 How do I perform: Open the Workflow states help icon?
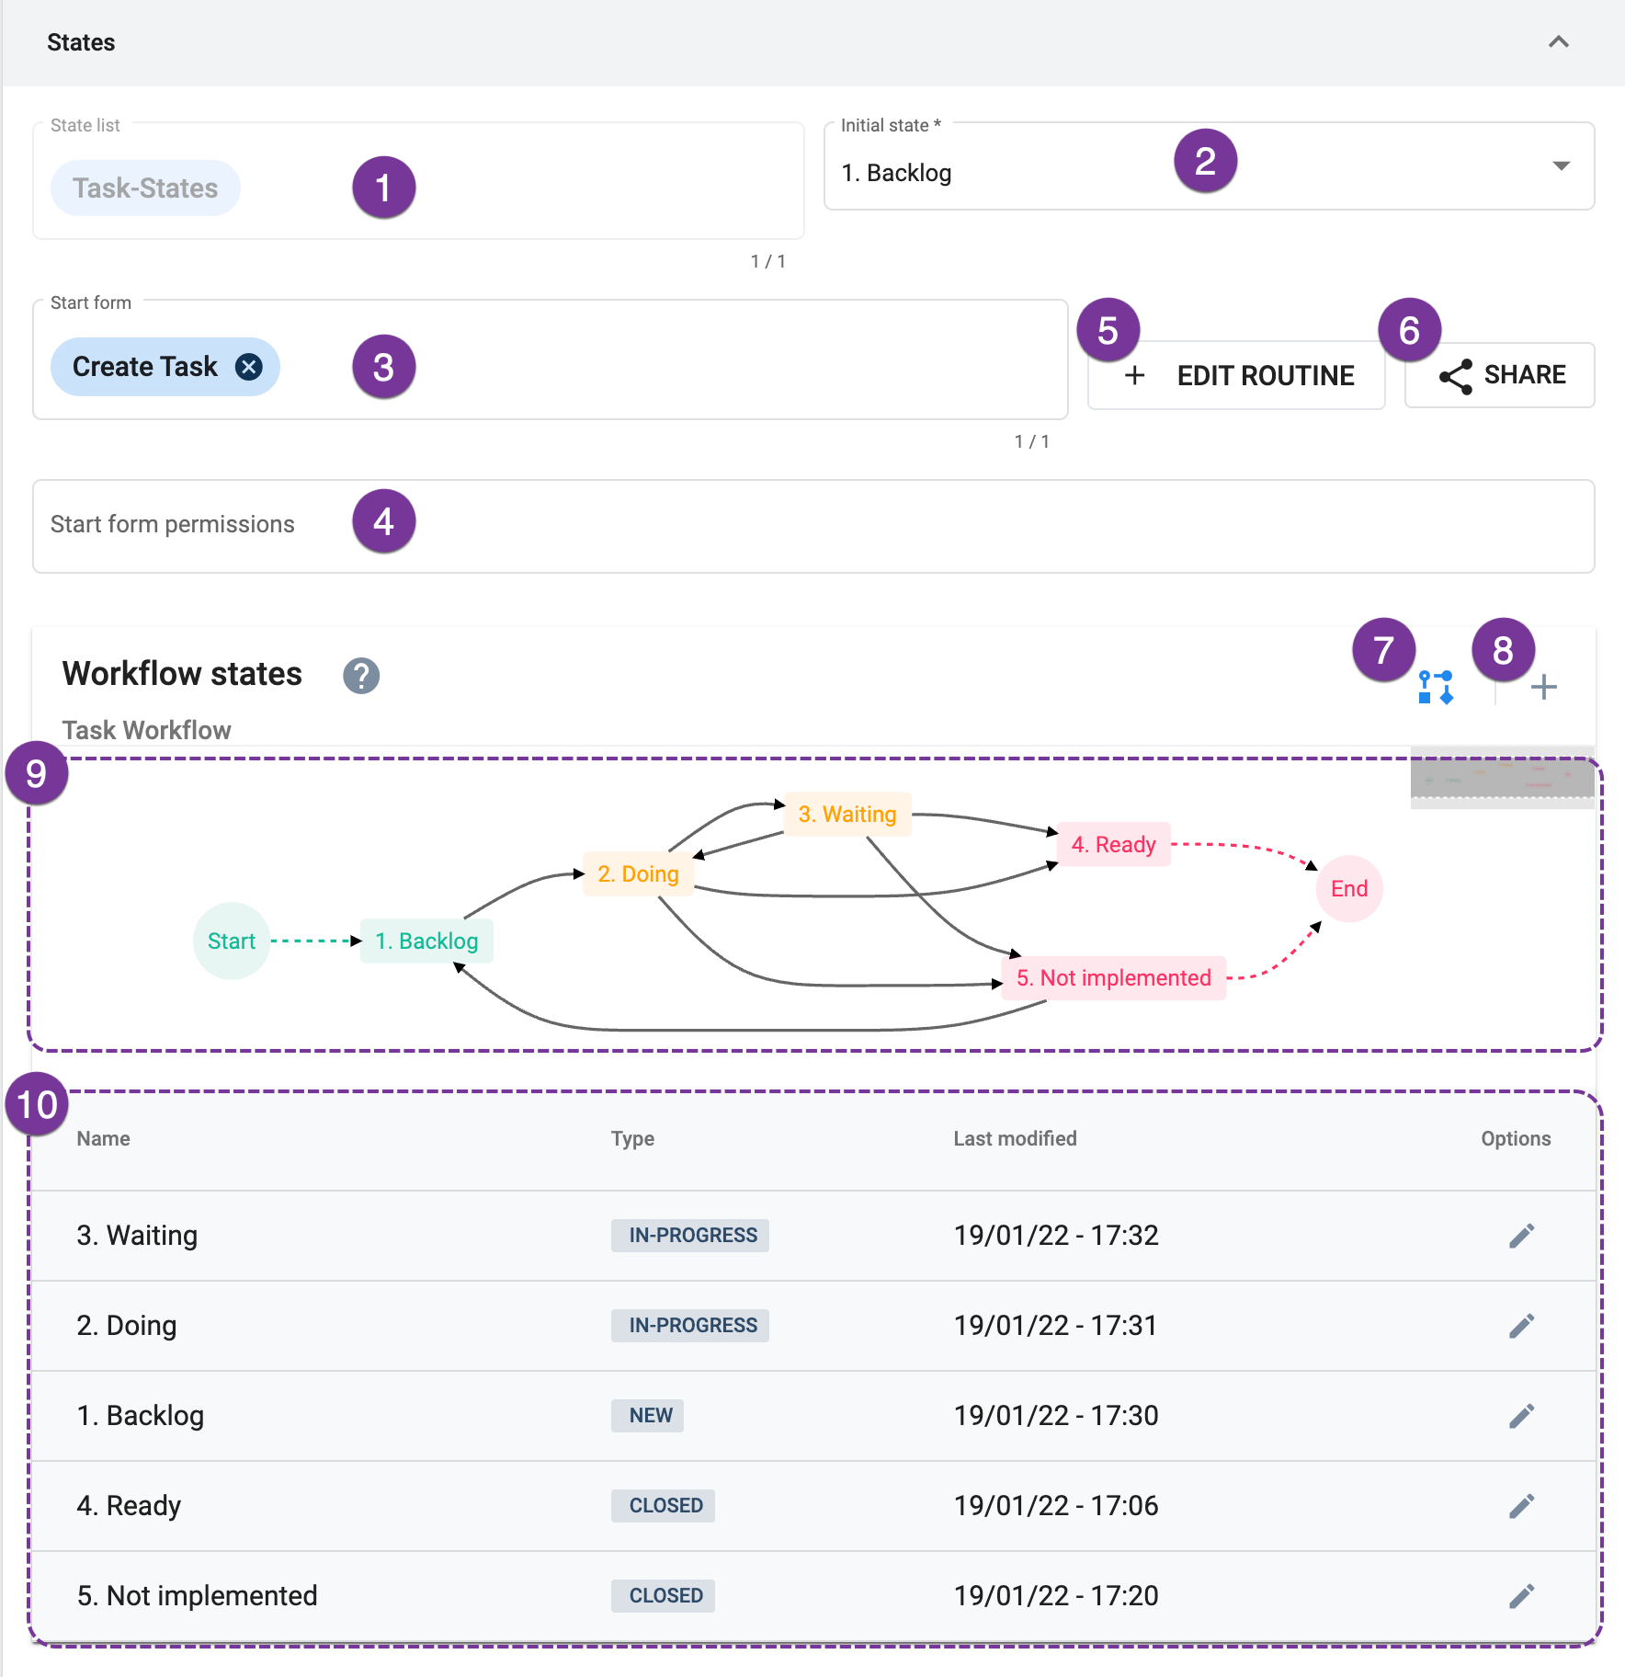pos(361,676)
